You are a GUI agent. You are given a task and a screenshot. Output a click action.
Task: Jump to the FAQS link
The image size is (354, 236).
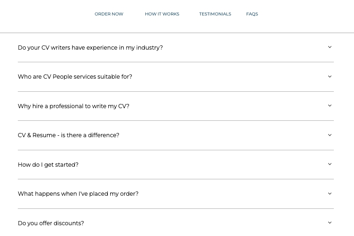252,14
